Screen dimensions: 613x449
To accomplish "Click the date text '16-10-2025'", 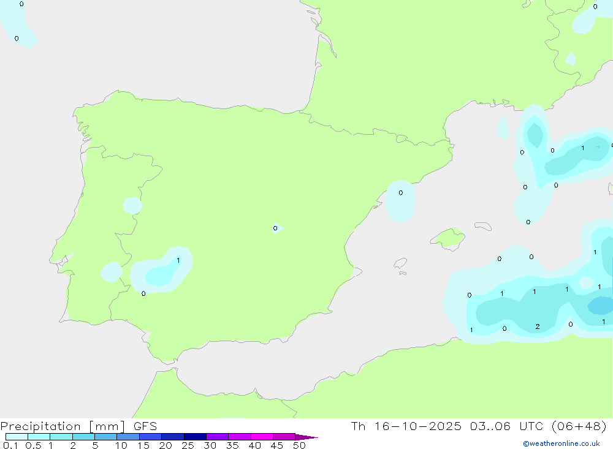I will [418, 426].
